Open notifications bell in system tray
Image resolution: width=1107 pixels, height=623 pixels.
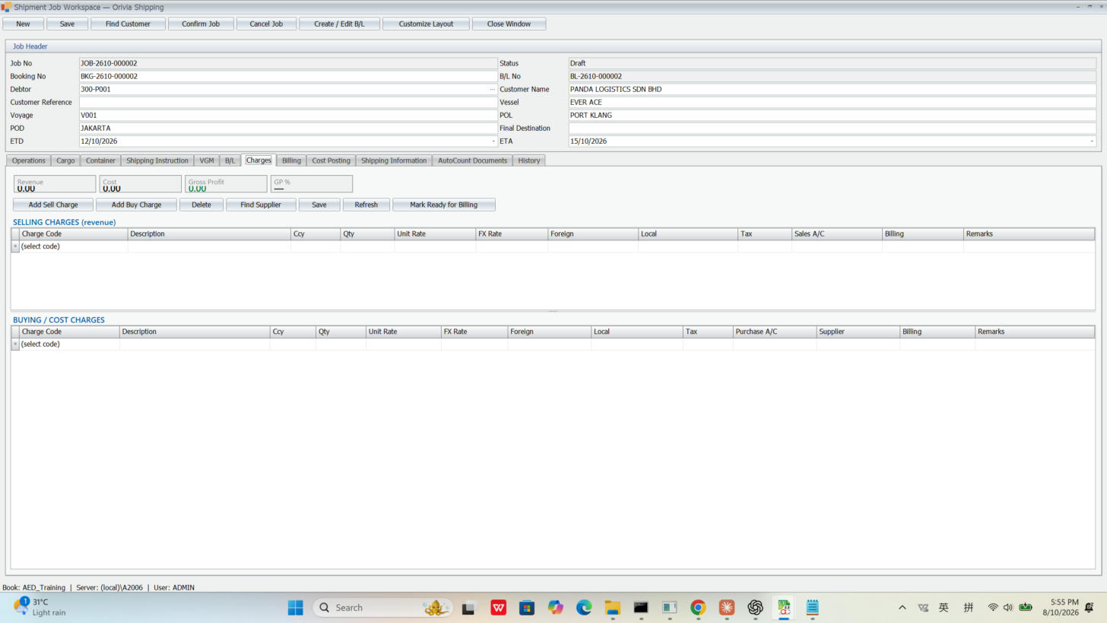coord(1090,607)
